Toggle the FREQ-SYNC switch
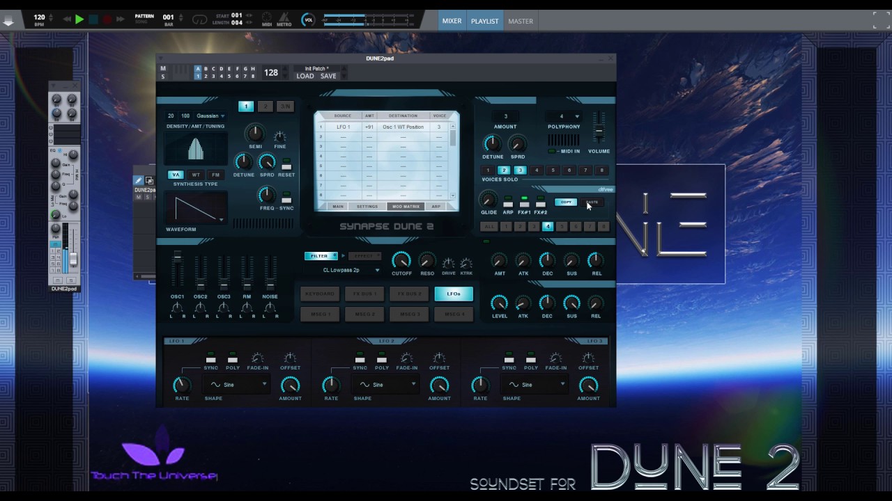892x501 pixels. pos(286,197)
